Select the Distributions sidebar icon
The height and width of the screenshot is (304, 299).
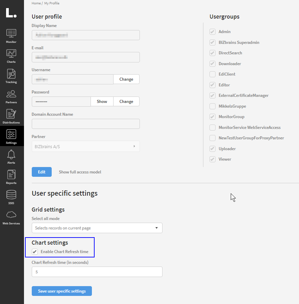[x=11, y=116]
